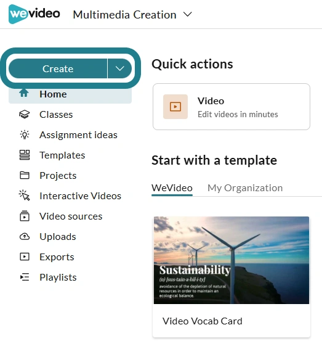Image resolution: width=322 pixels, height=346 pixels.
Task: Click the Start with a template heading
Action: (x=214, y=160)
